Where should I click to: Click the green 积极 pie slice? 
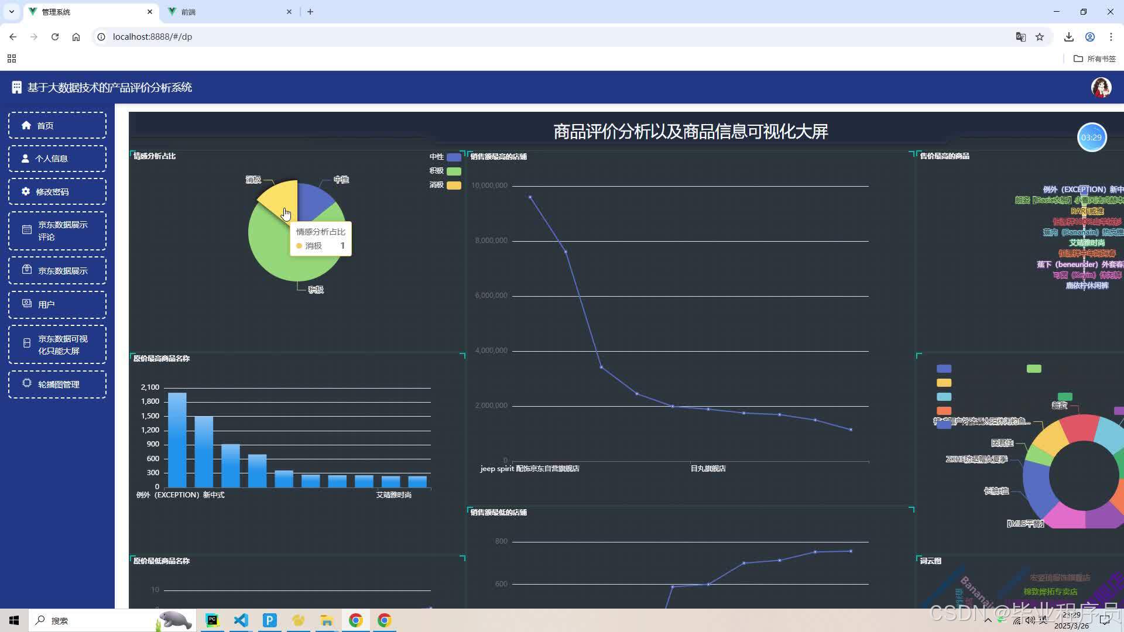coord(281,257)
